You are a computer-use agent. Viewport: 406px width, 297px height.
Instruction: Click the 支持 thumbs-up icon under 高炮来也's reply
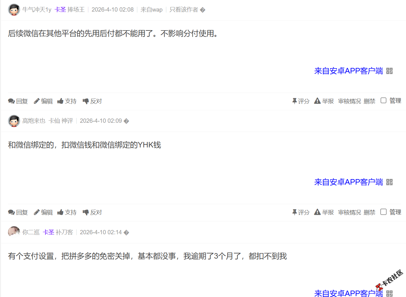pyautogui.click(x=60, y=212)
